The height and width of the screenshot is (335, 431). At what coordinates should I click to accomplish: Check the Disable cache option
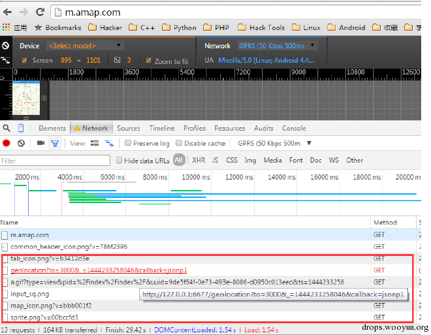point(179,143)
